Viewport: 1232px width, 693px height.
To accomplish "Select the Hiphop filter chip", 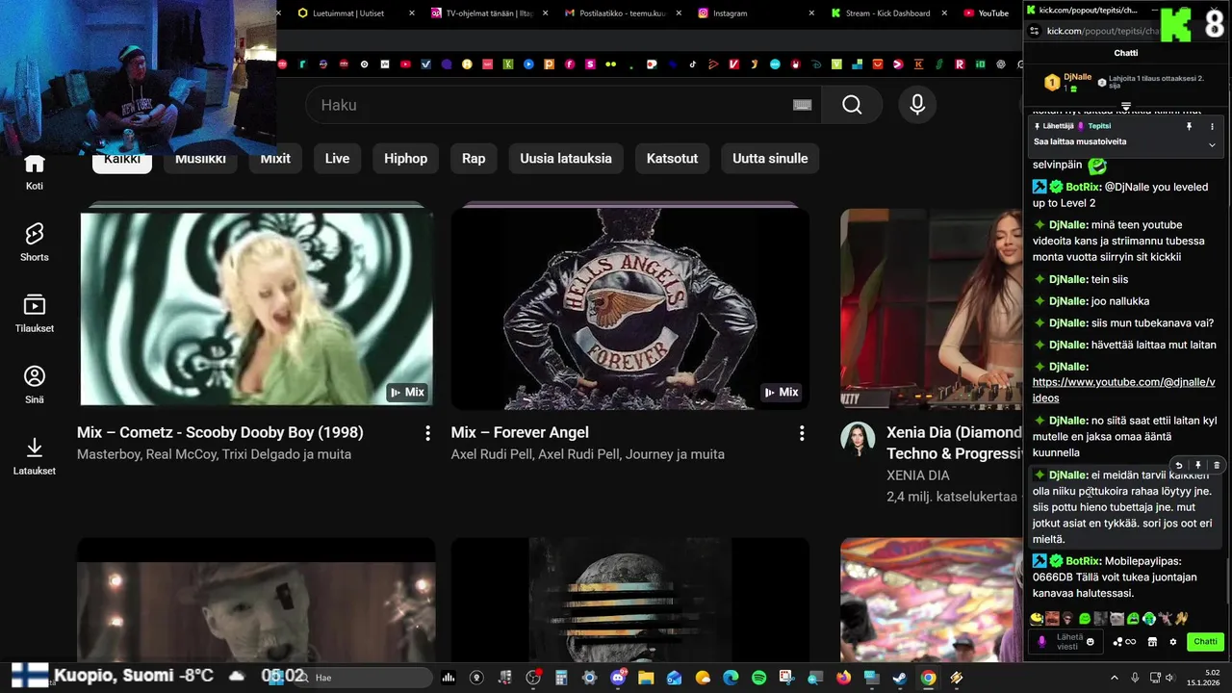I will [x=405, y=158].
